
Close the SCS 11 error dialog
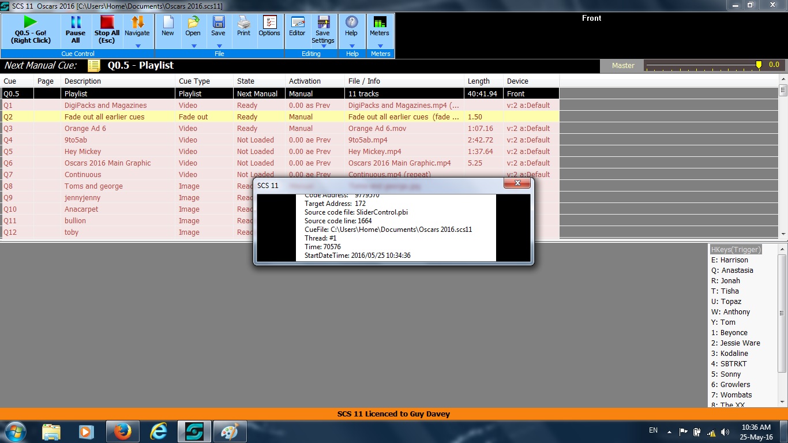(x=517, y=183)
